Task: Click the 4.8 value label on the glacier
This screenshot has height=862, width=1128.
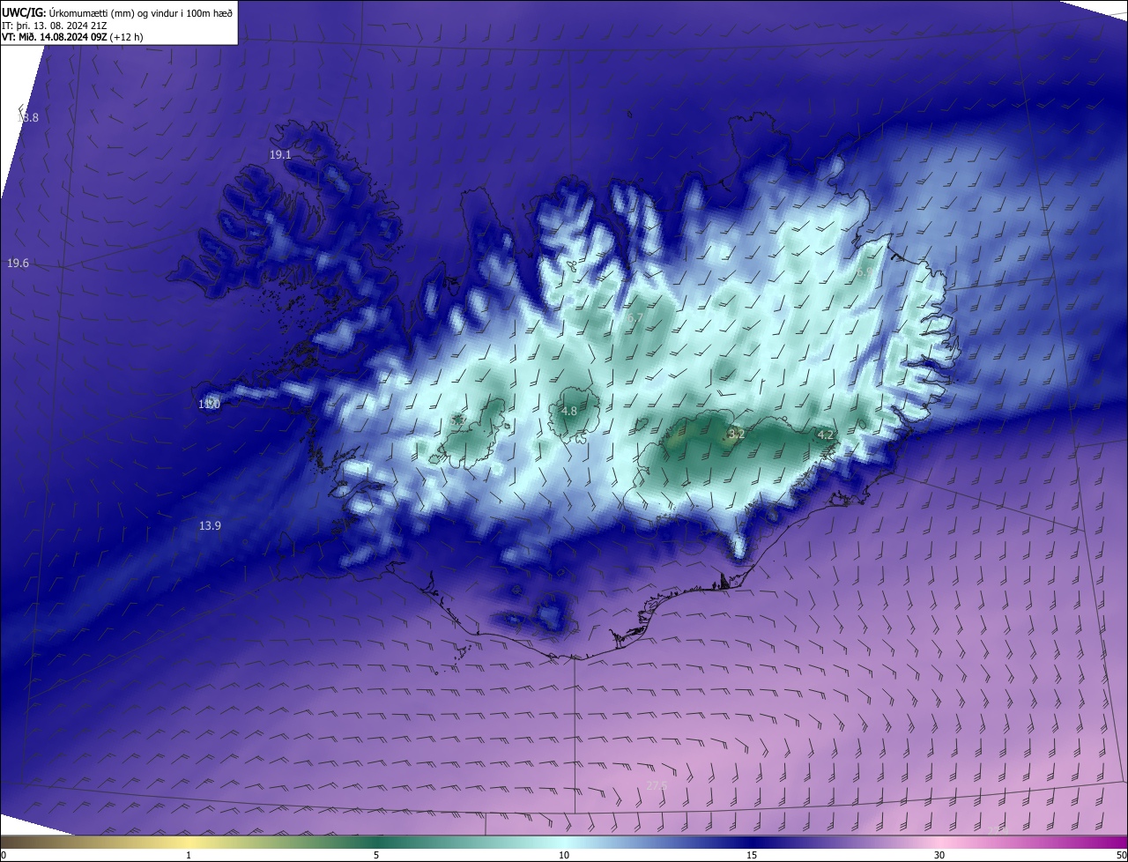Action: (569, 411)
